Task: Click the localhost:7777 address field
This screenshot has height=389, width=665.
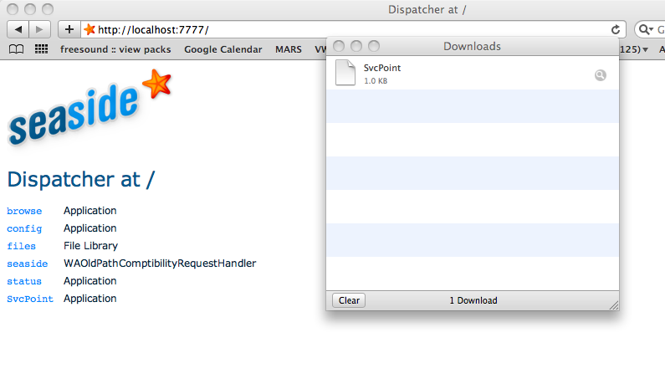Action: 352,29
